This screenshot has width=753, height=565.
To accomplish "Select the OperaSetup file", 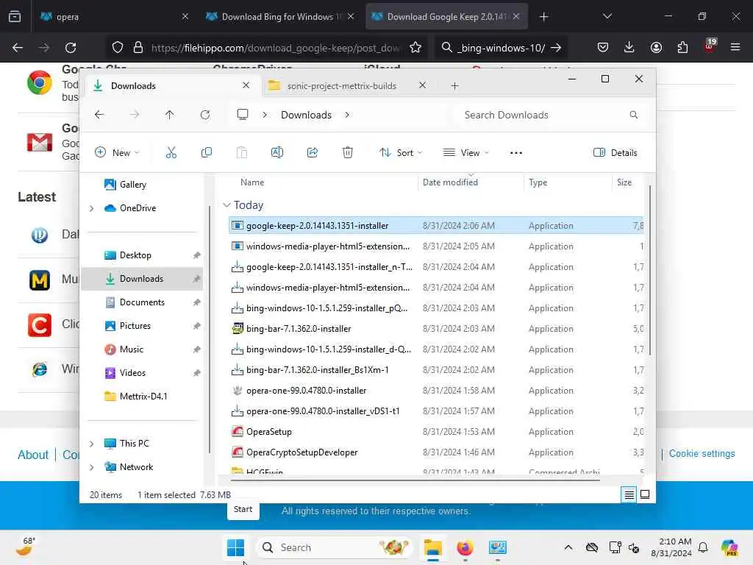I will [x=269, y=431].
